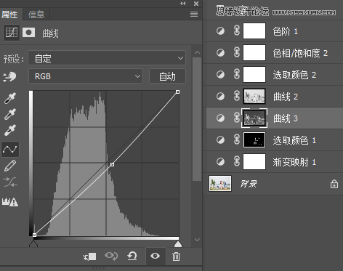The image size is (343, 271).
Task: Select the layer named 色阶 1
Action: coord(285,31)
